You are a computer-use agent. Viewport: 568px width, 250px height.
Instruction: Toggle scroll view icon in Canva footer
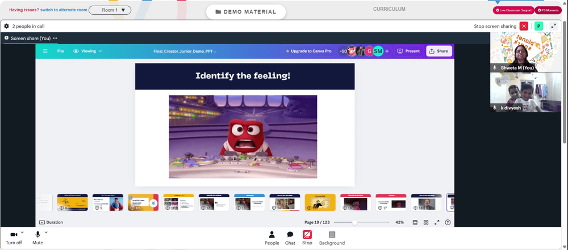pos(415,222)
